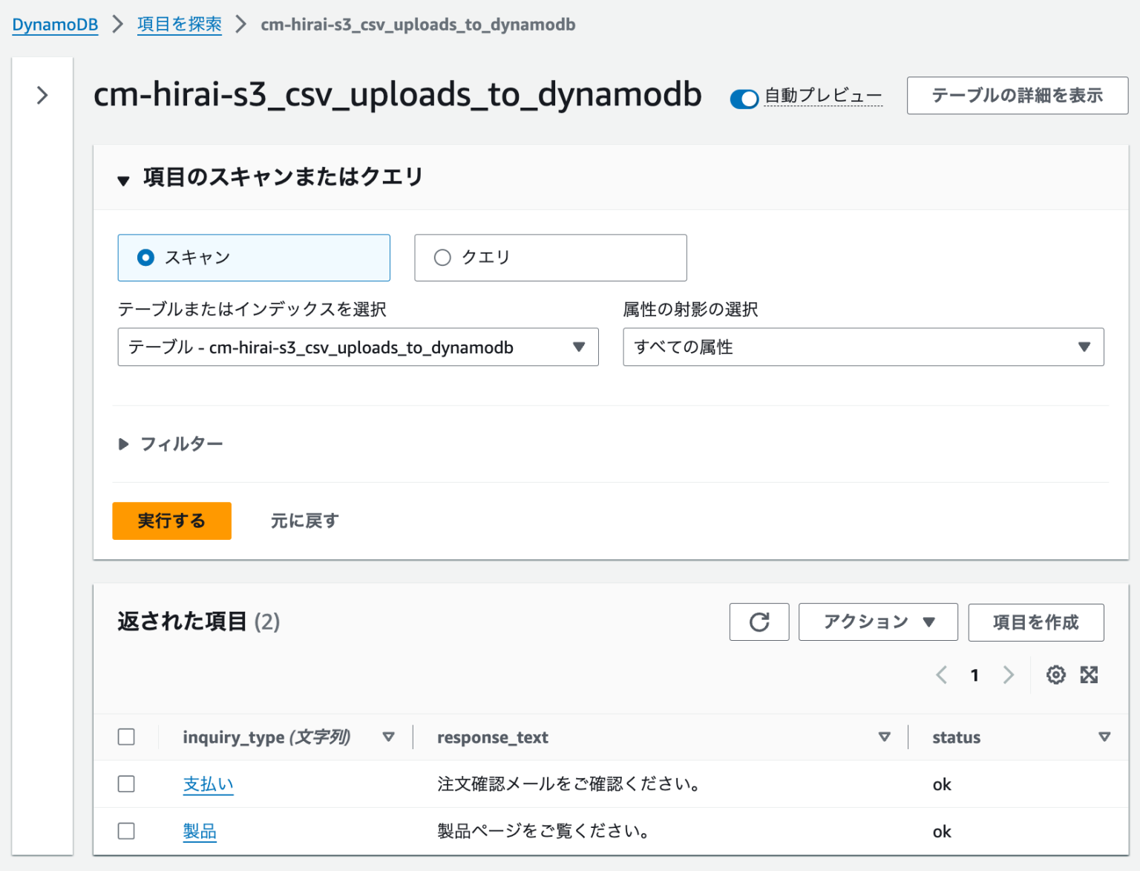
Task: Open the アクション menu
Action: [877, 622]
